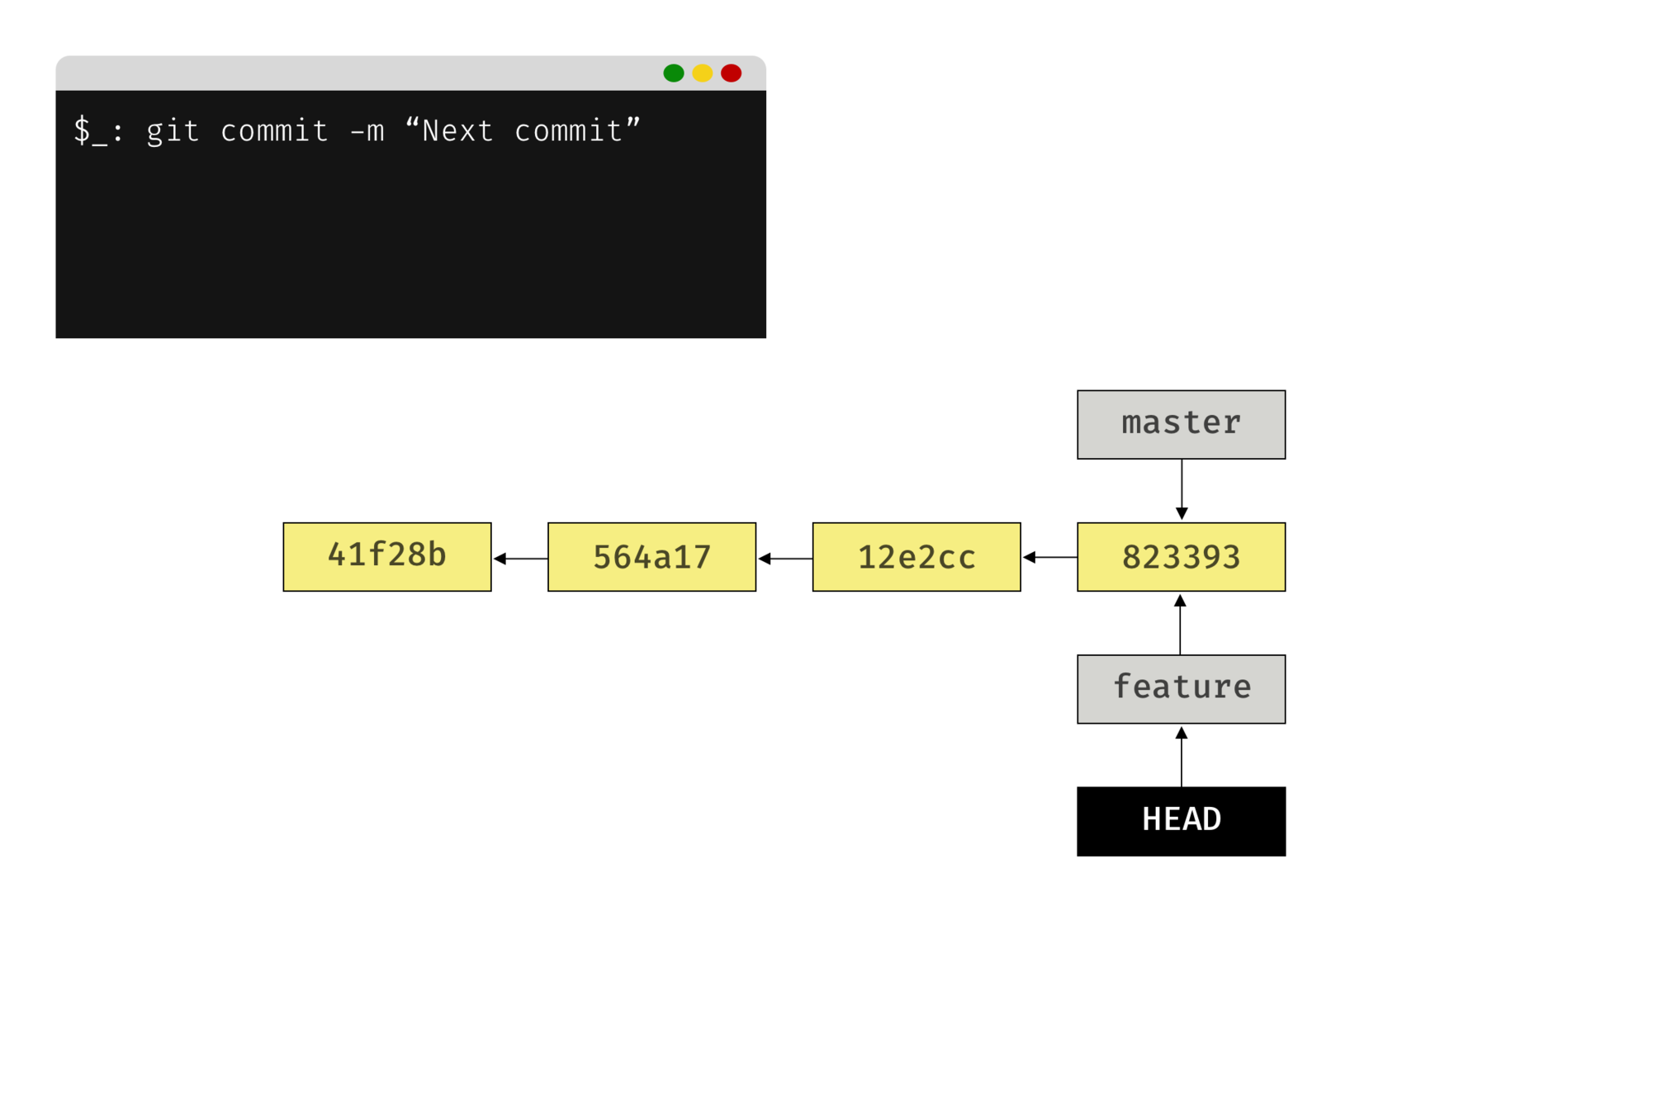Click the green window dot
1672x1114 pixels.
tap(673, 73)
